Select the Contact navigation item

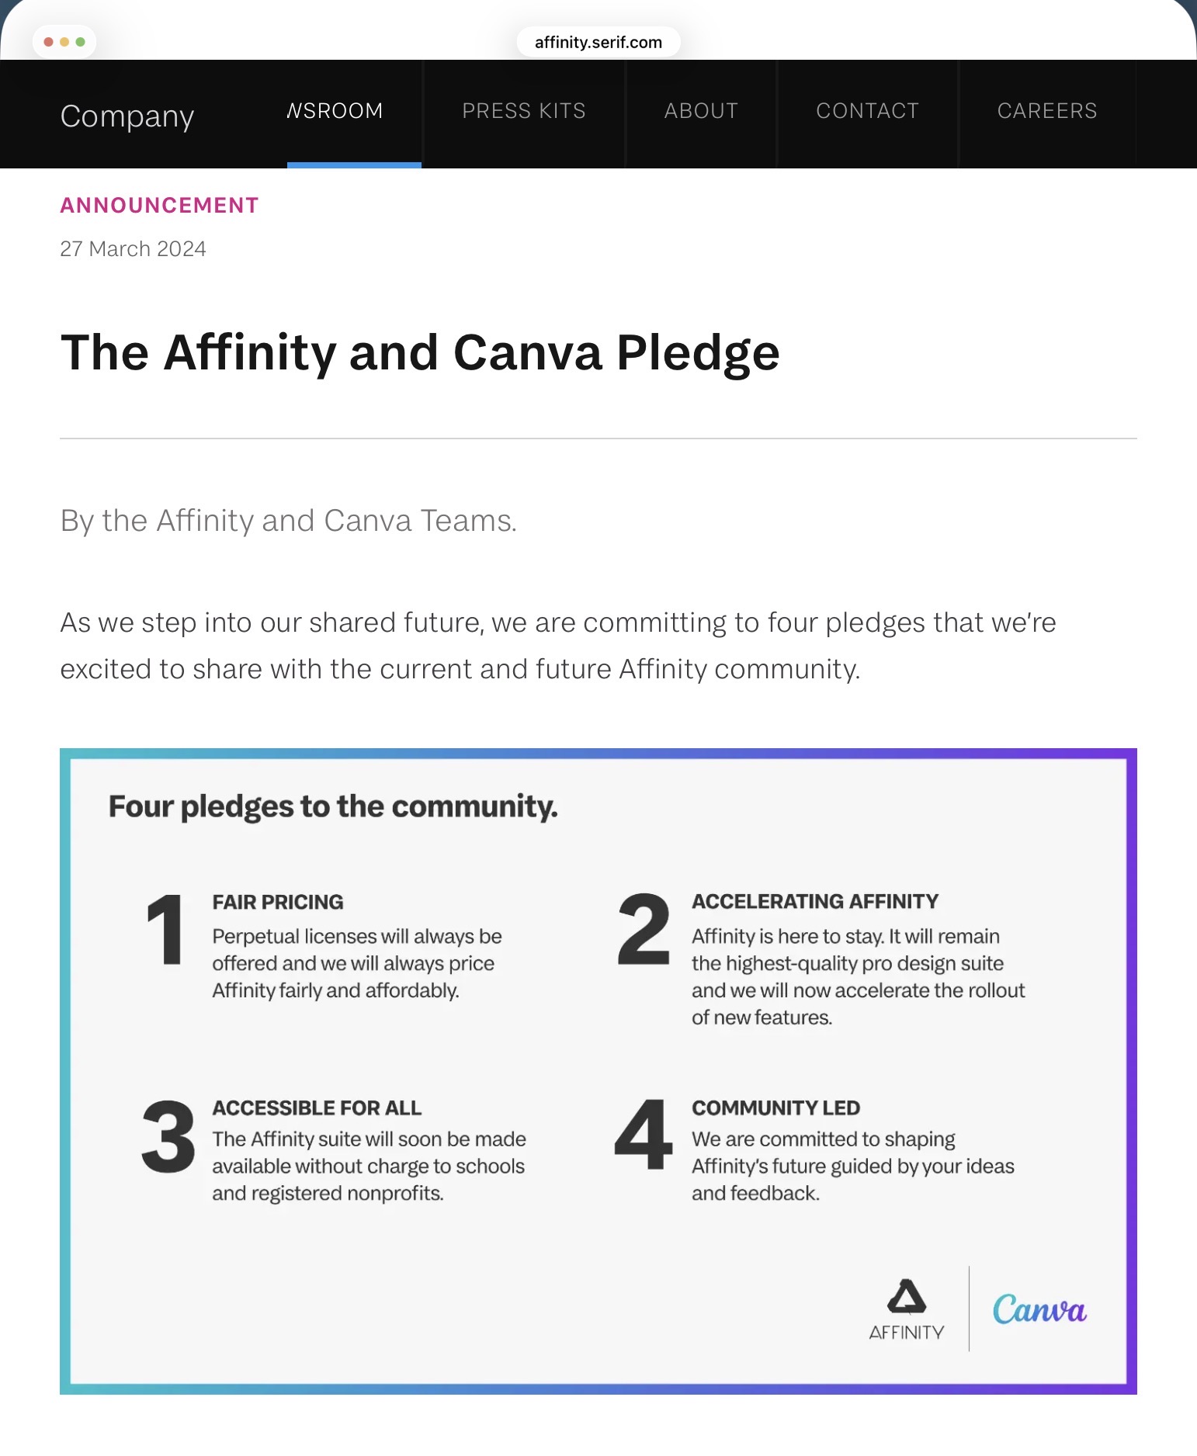click(x=867, y=111)
